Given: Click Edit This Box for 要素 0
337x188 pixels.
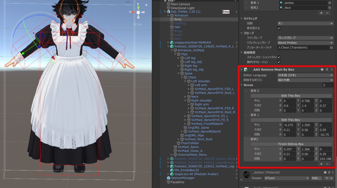Looking at the screenshot, I should (x=291, y=96).
